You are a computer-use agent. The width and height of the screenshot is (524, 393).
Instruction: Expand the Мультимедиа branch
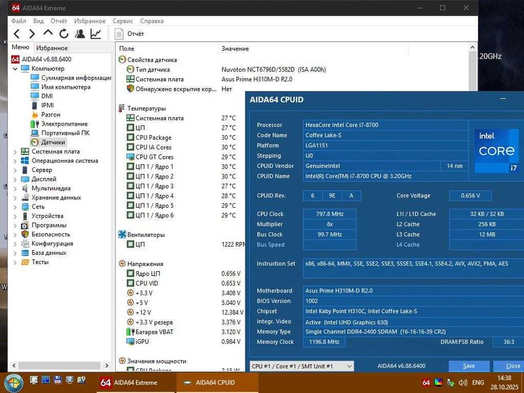(x=15, y=189)
